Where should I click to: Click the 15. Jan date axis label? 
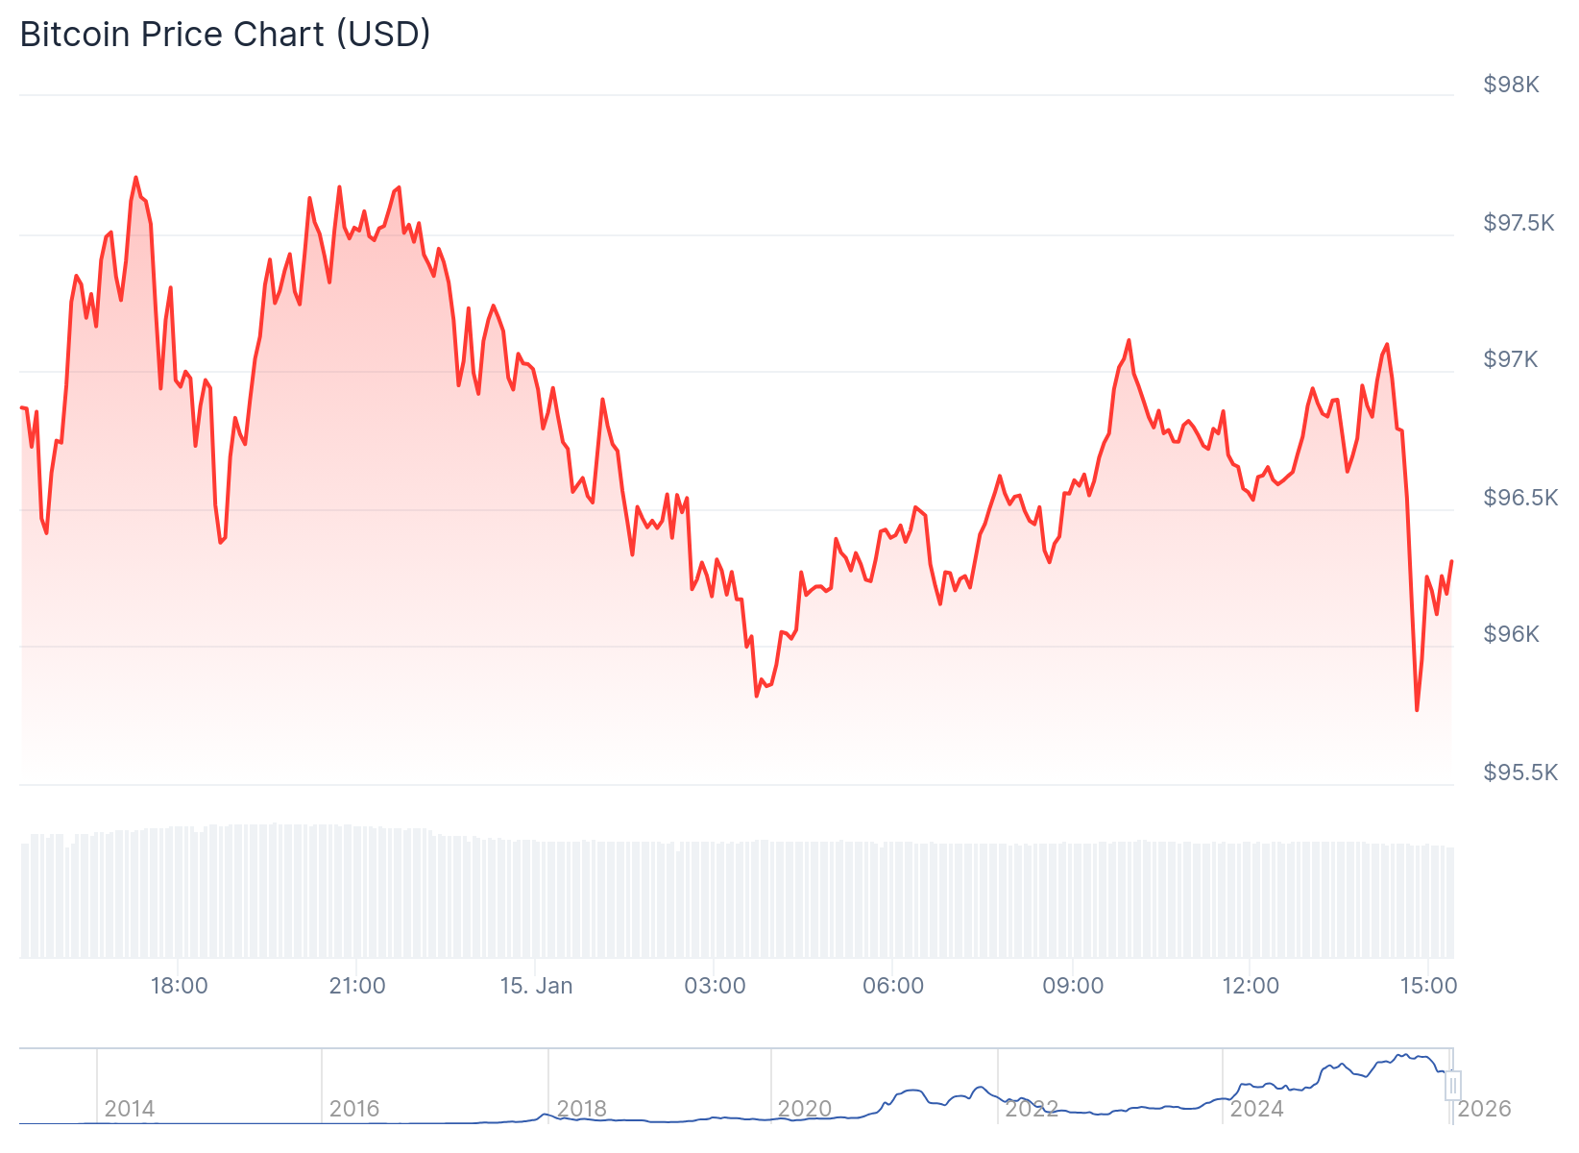click(536, 986)
